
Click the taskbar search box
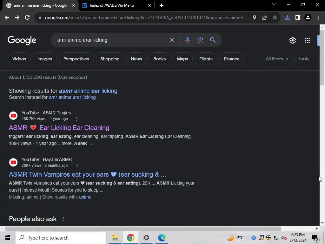coord(61,238)
